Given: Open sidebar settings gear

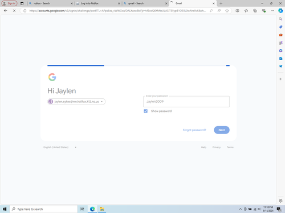Looking at the screenshot, I should tap(280, 201).
